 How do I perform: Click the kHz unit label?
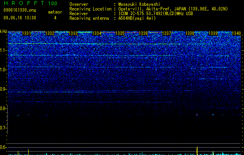[3, 31]
